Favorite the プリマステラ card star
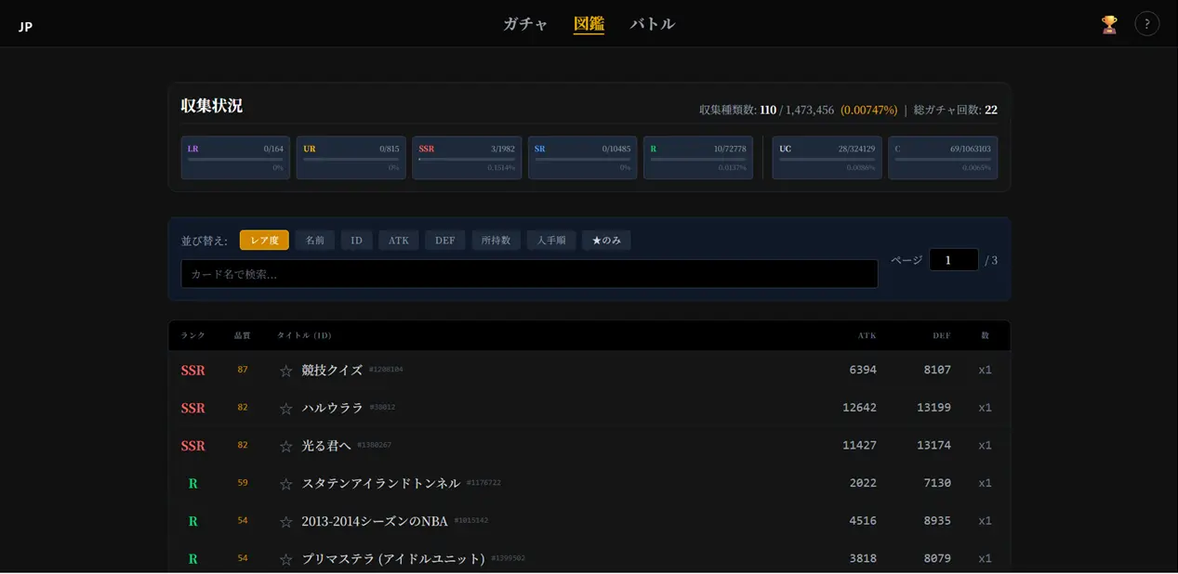This screenshot has height=574, width=1178. tap(286, 559)
